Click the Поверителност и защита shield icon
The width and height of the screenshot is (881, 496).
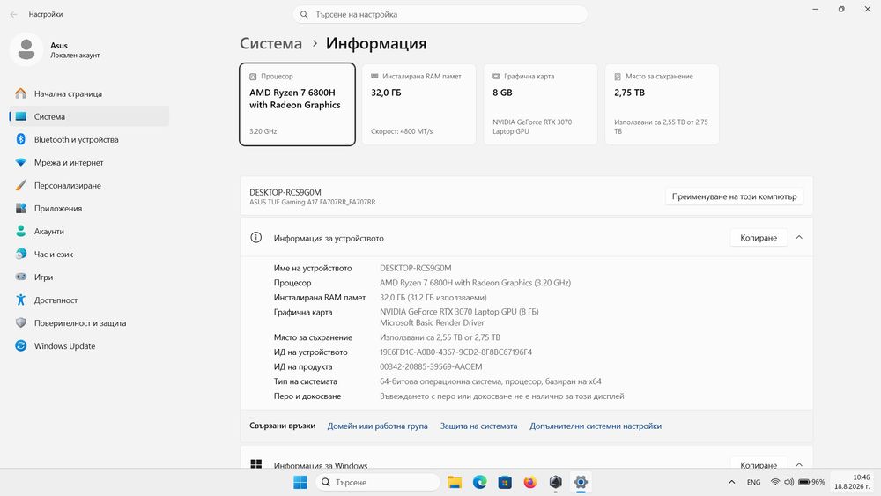coord(21,323)
